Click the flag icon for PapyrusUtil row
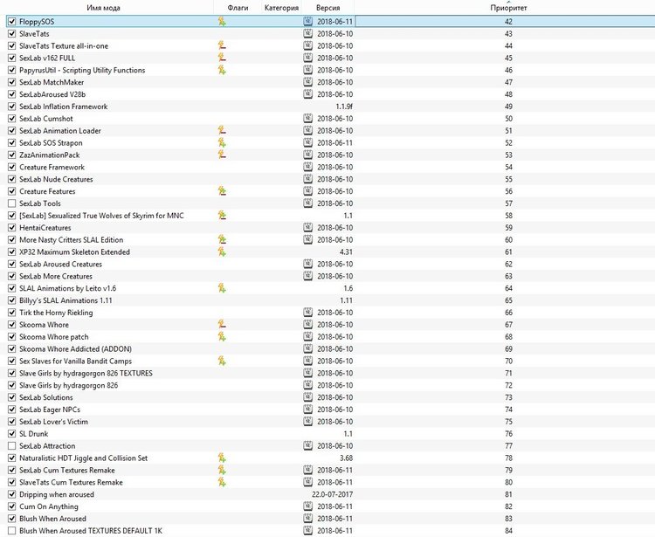655x537 pixels. pyautogui.click(x=222, y=70)
